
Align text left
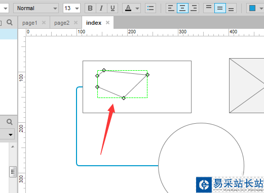(171, 8)
